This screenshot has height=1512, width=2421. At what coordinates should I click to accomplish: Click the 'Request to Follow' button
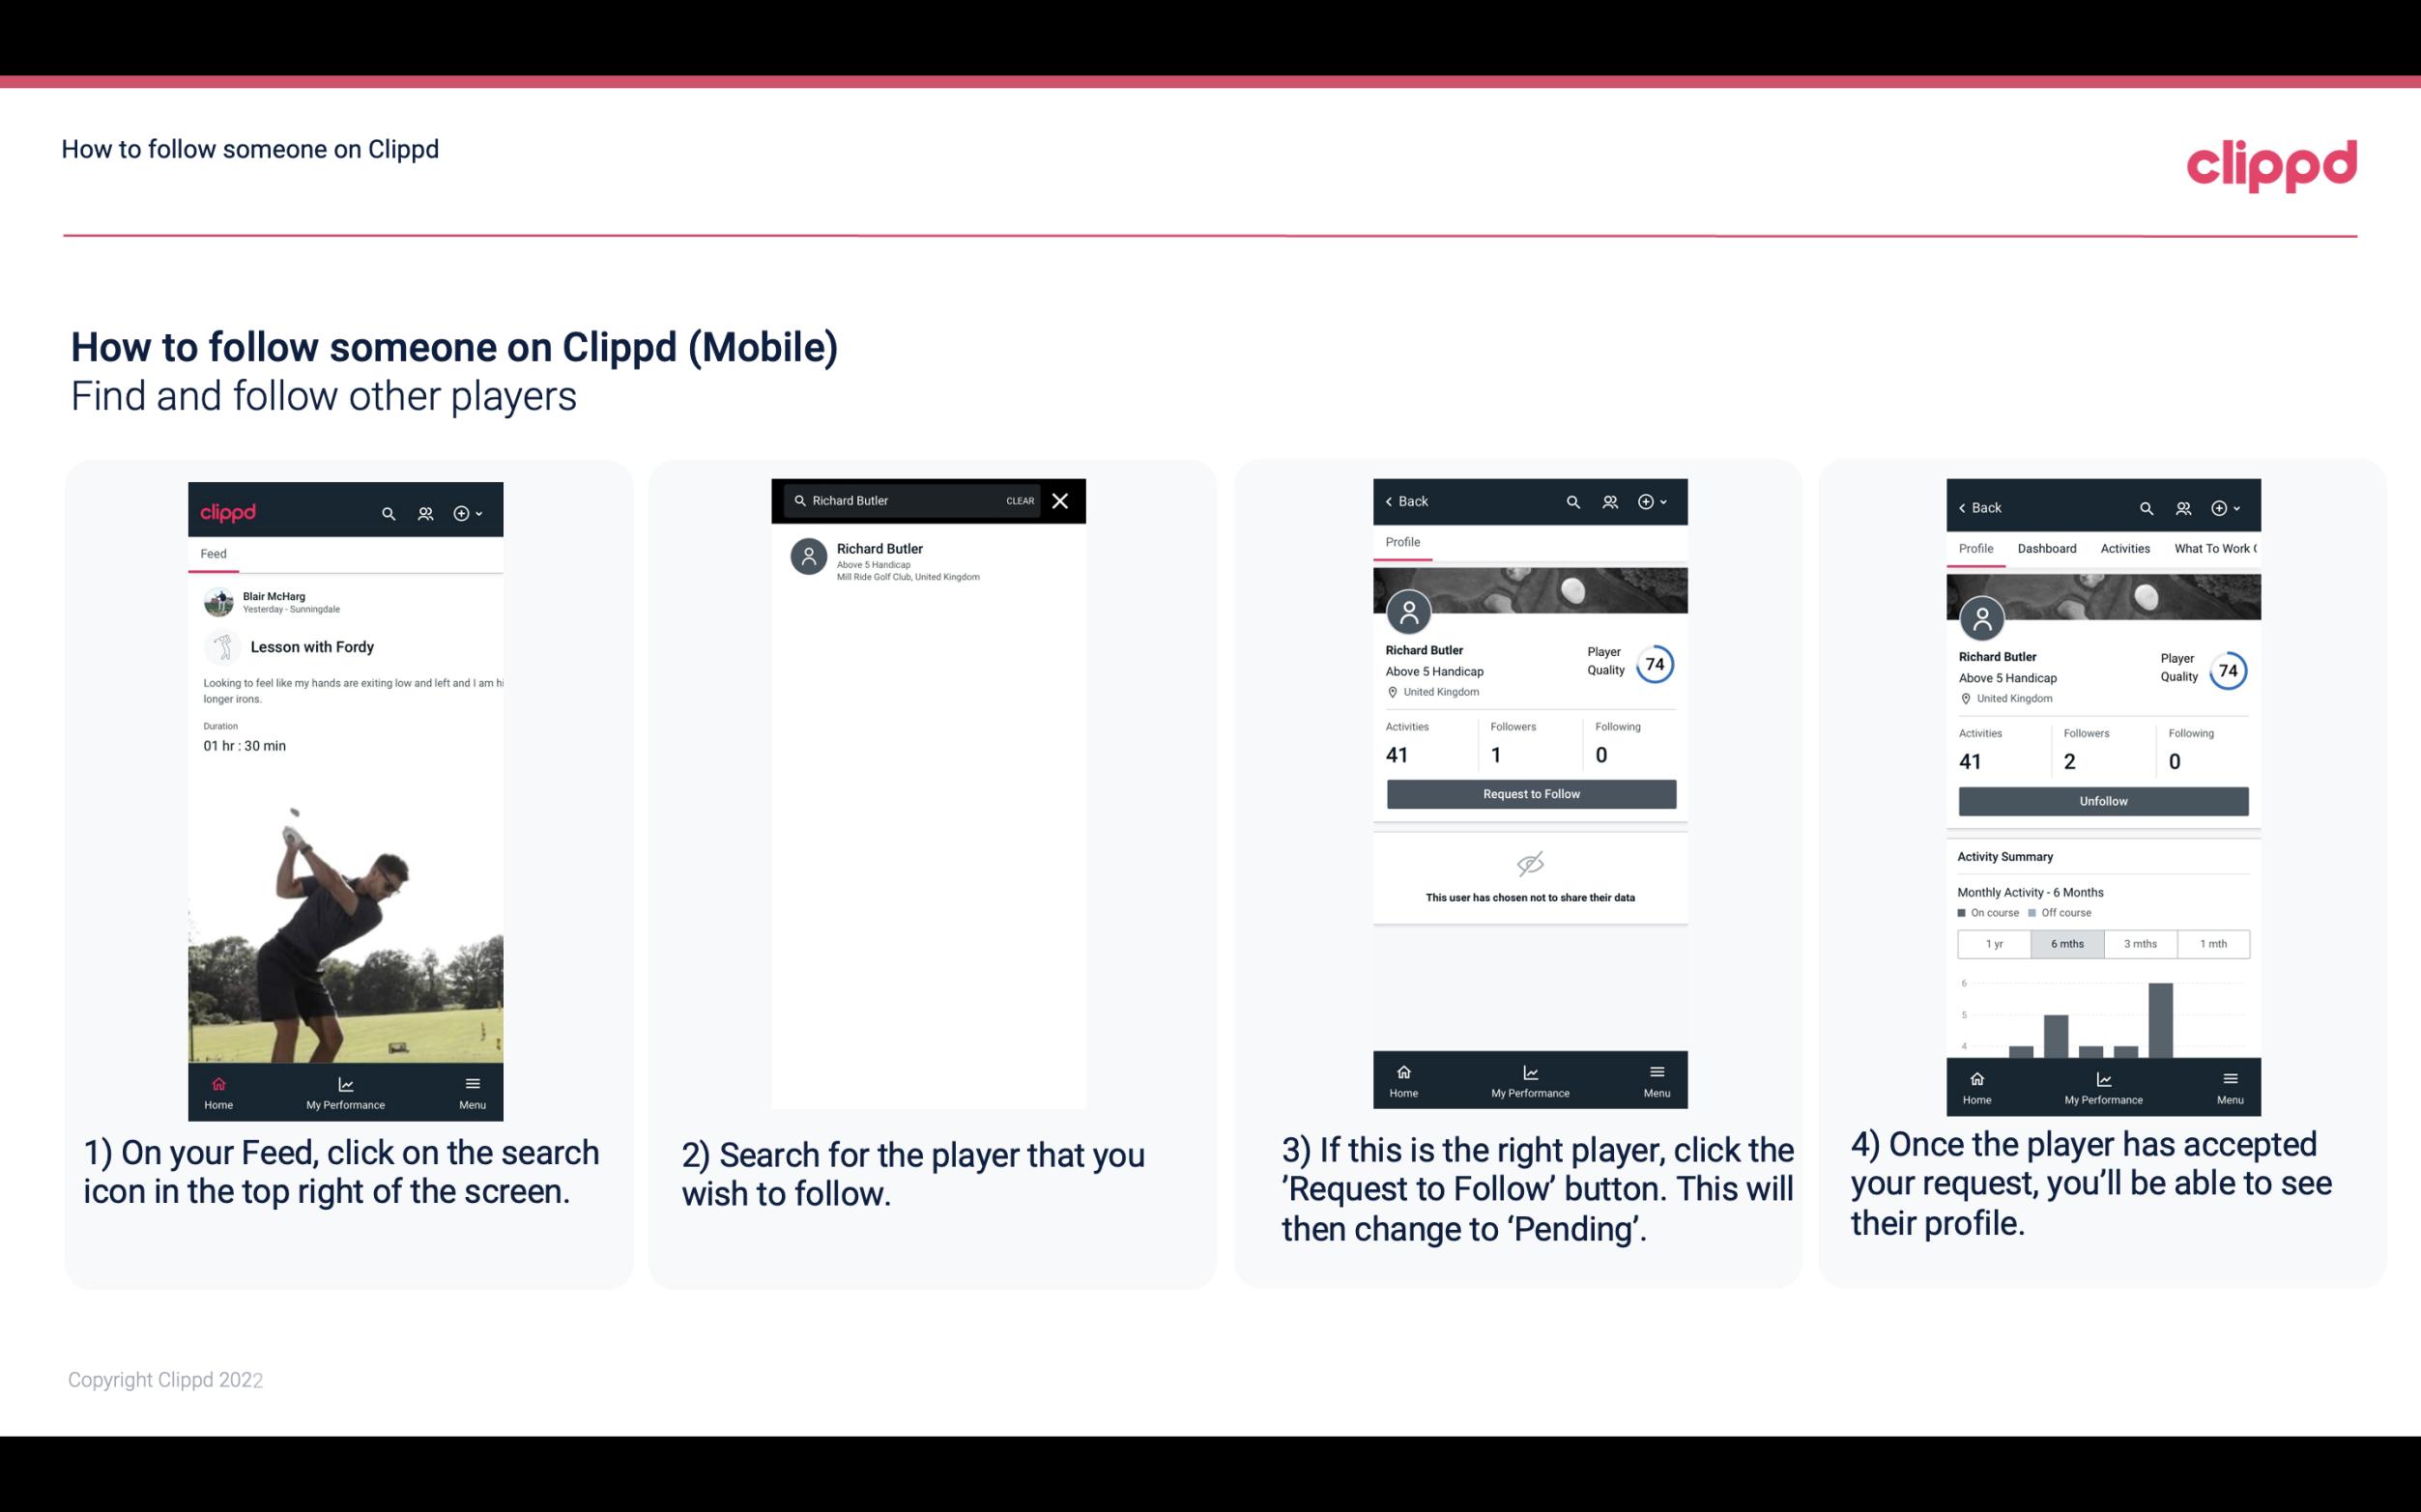[x=1531, y=794]
